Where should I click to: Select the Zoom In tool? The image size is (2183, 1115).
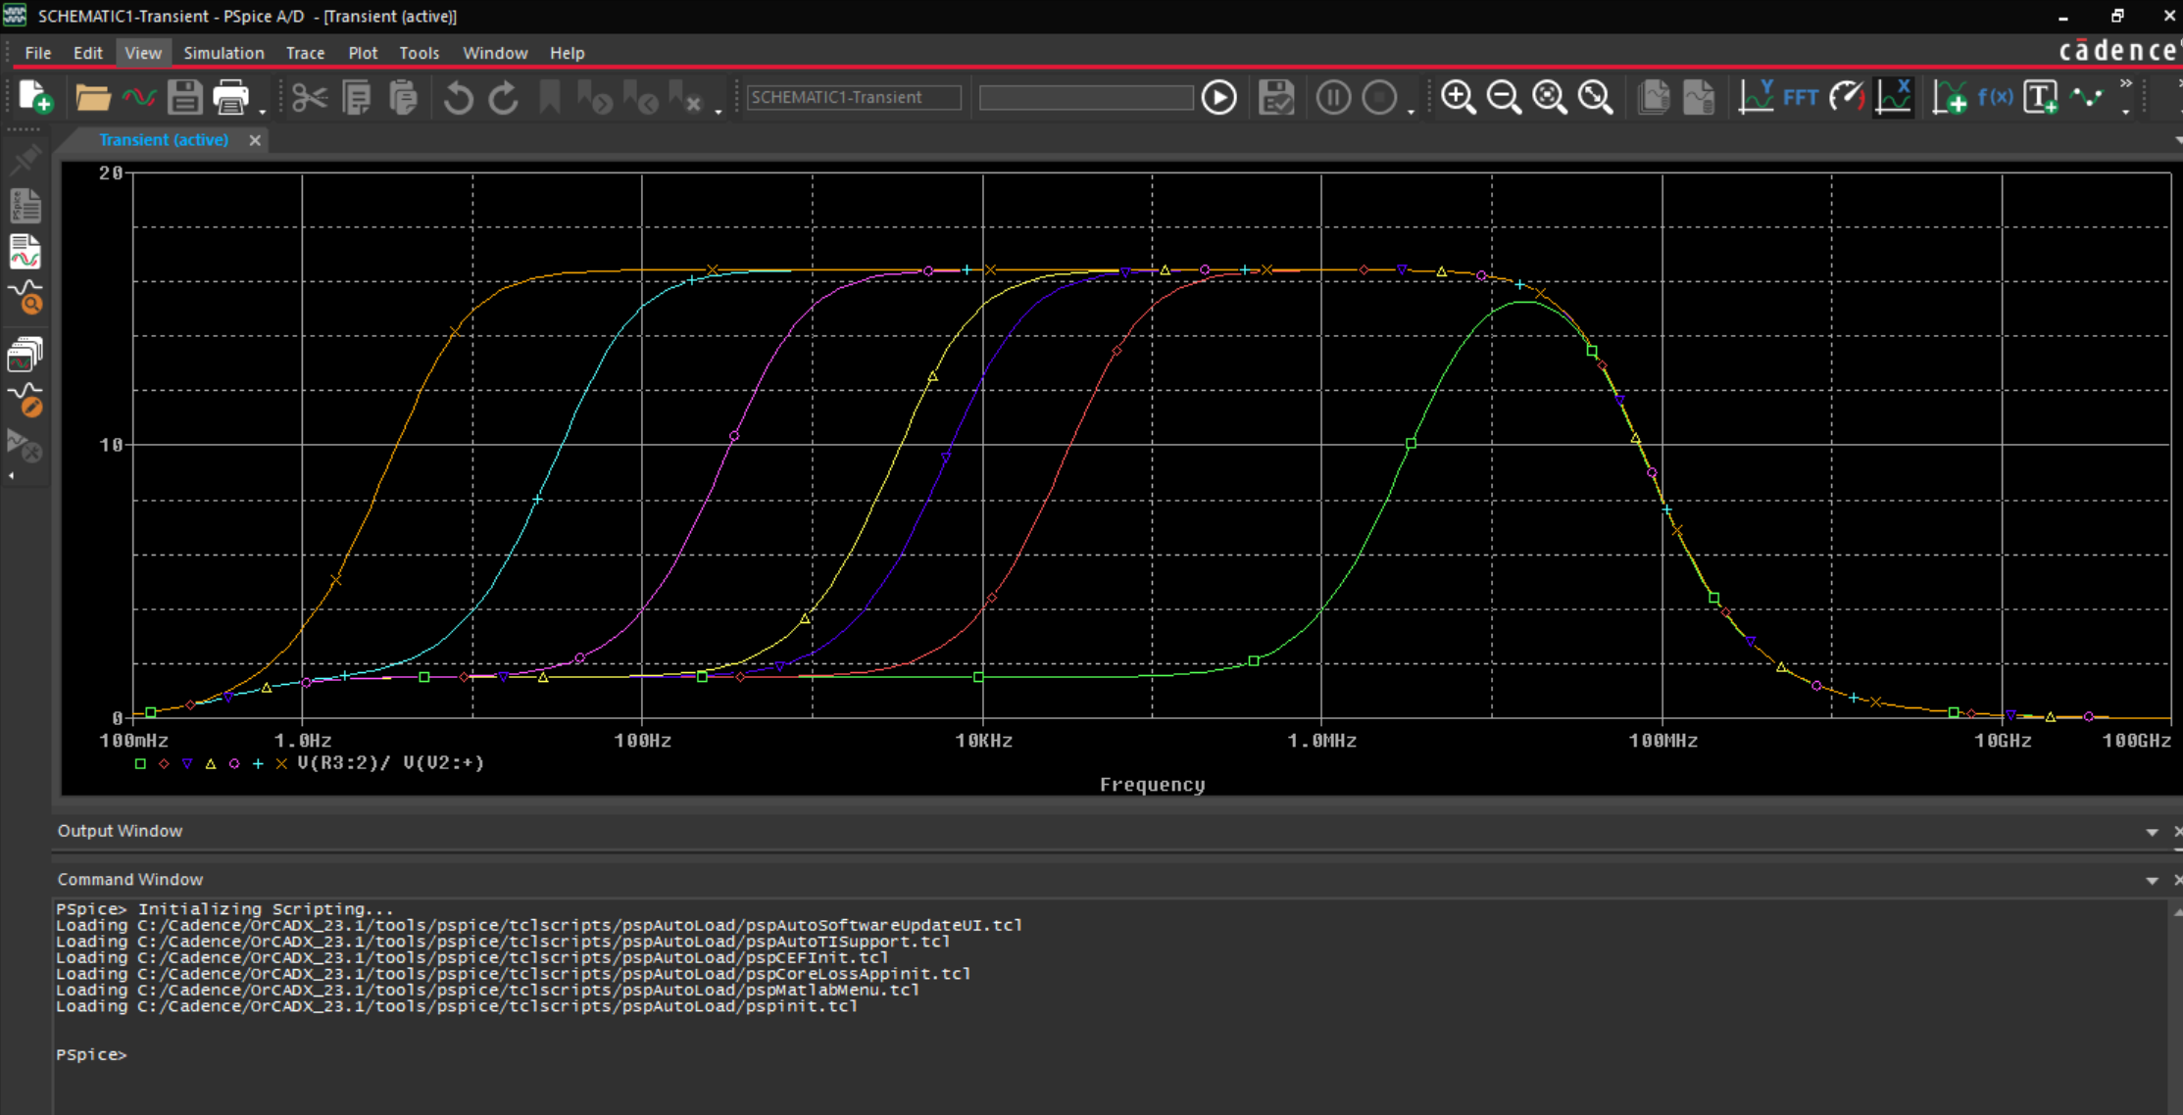(x=1459, y=98)
